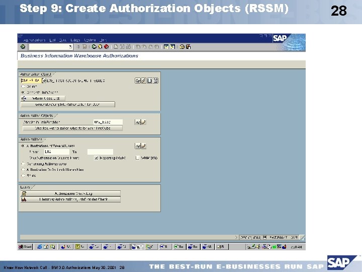The width and height of the screenshot is (362, 272).
Task: Open the Help menu
Action: click(103, 40)
